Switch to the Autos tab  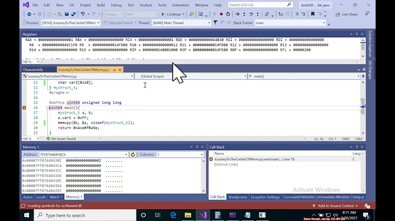pyautogui.click(x=28, y=197)
